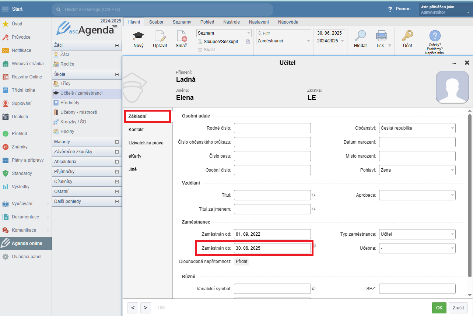Screen dimensions: 473x316
Task: Select Učitelé / zaměstnanci tree item
Action: click(87, 93)
